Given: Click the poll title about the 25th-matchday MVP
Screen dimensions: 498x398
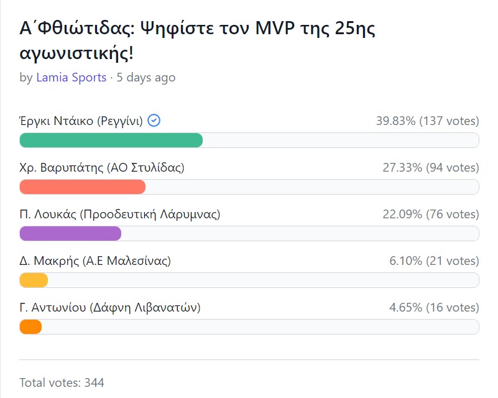Looking at the screenshot, I should pos(197,40).
